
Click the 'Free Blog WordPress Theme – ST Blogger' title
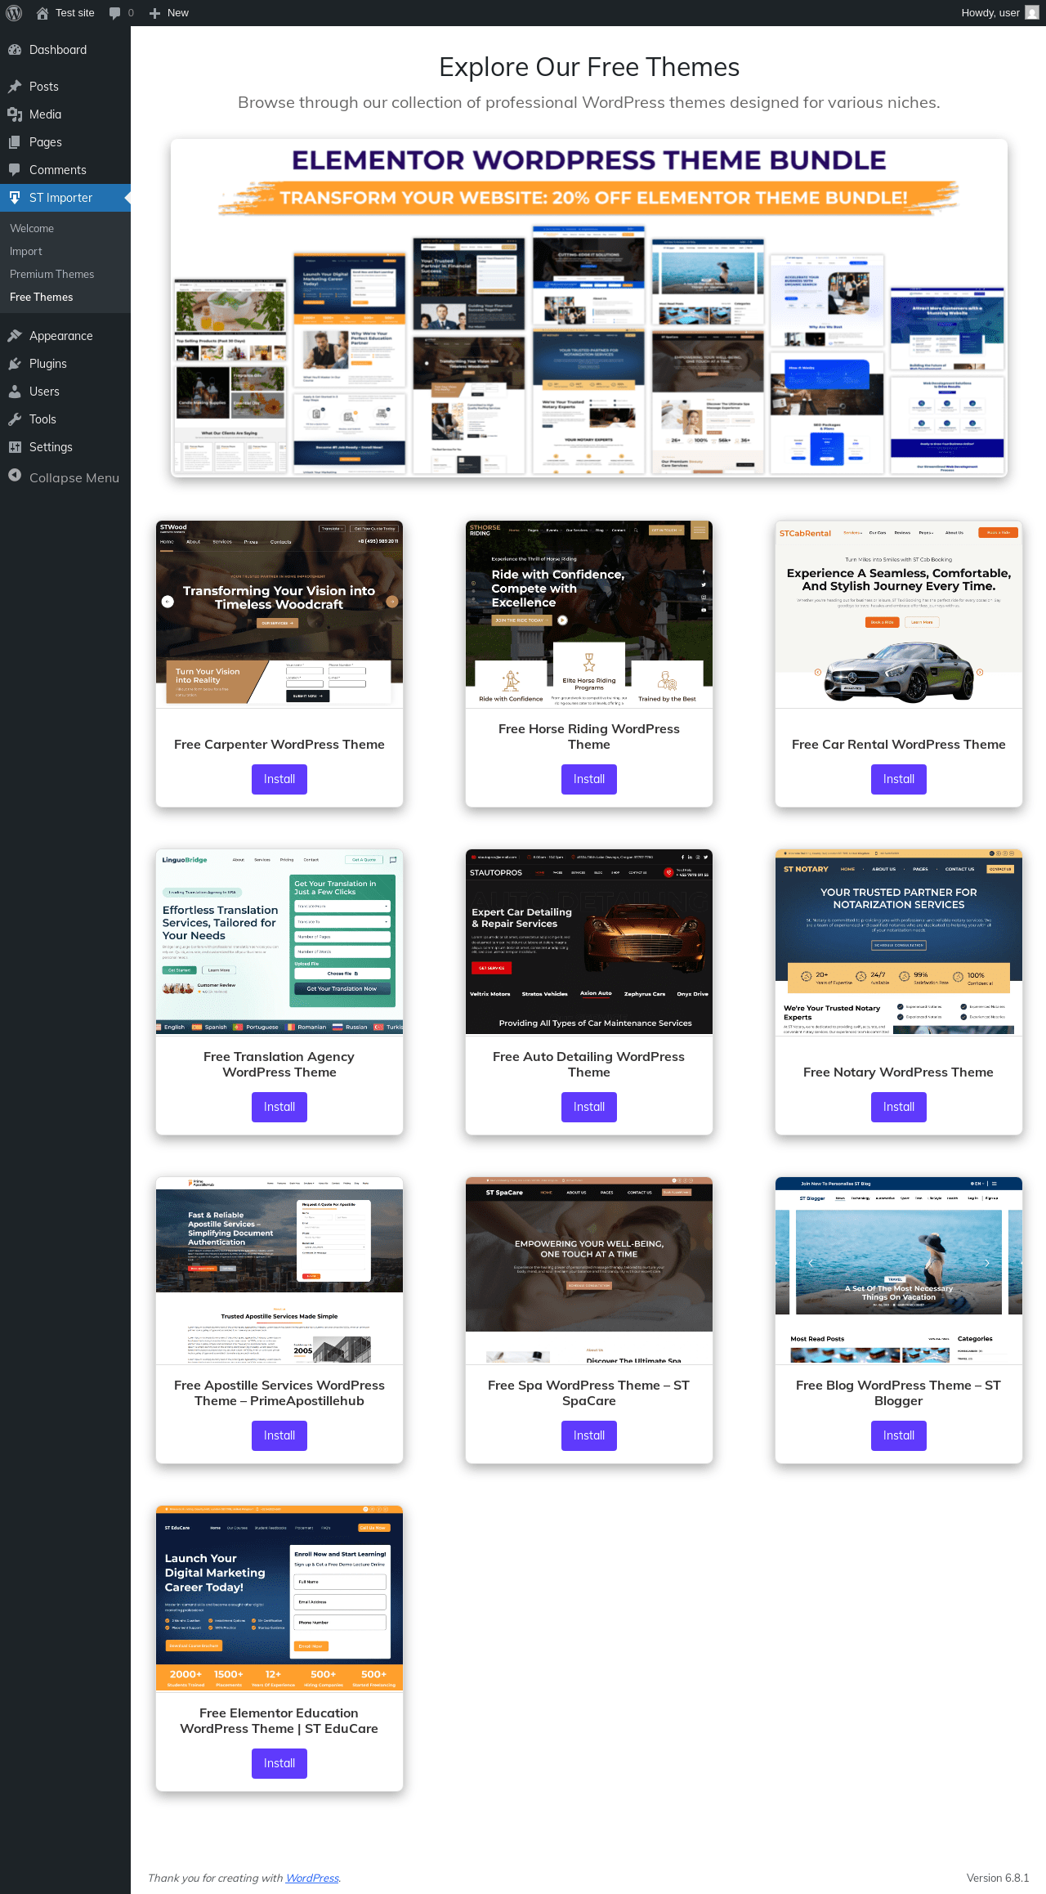pos(899,1393)
